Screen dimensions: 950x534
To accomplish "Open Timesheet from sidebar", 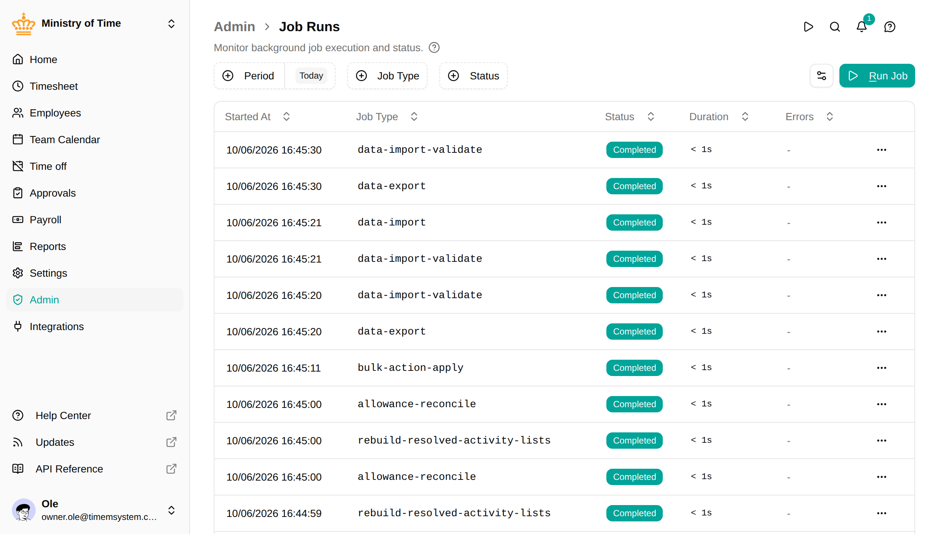I will pyautogui.click(x=95, y=86).
